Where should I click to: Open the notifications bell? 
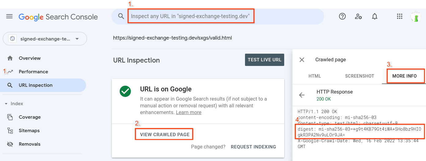pos(375,17)
